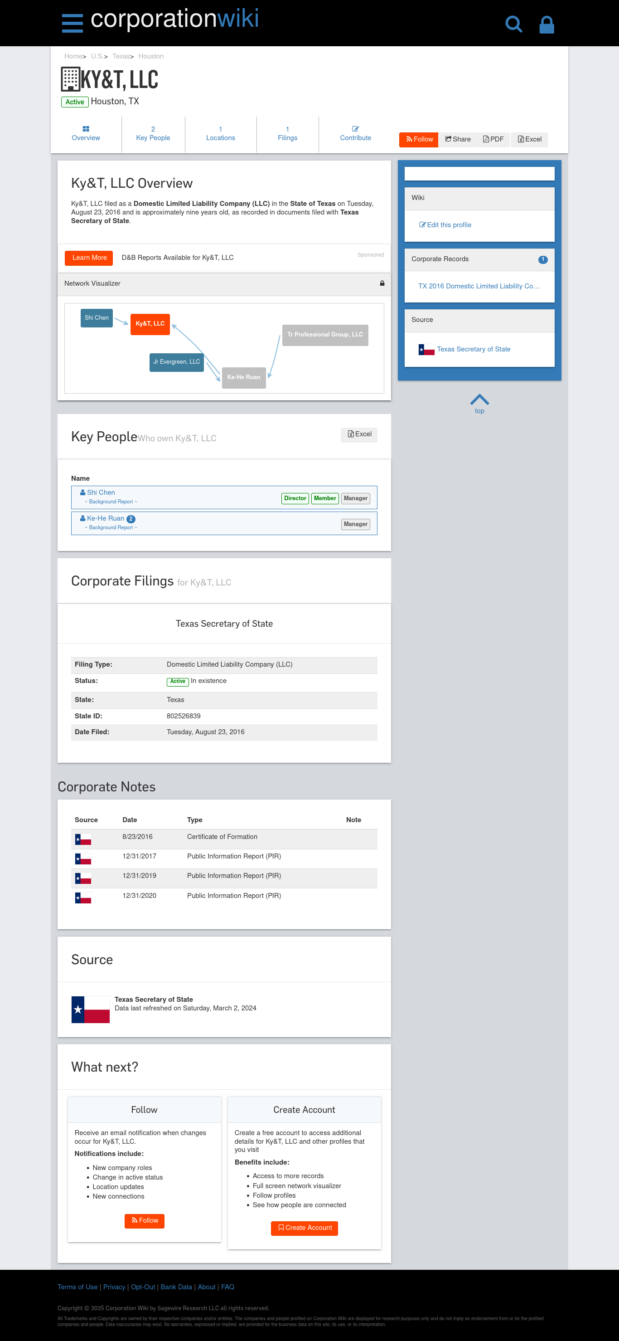This screenshot has width=619, height=1341.
Task: Click the Excel button in header toolbar
Action: [x=530, y=140]
